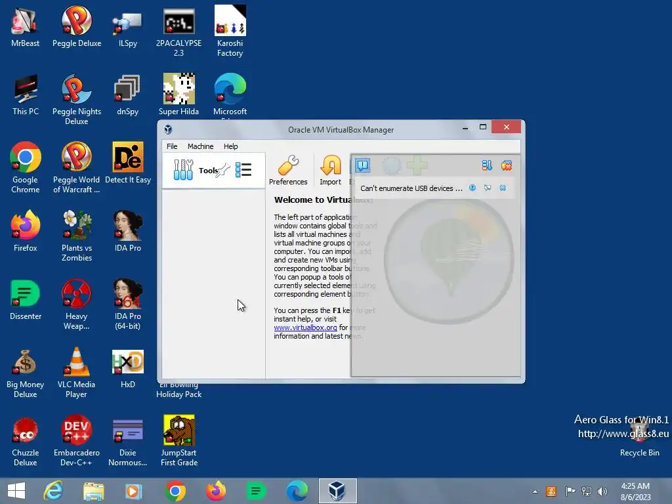672x504 pixels.
Task: Select the Super Hilda desktop icon
Action: 178,94
